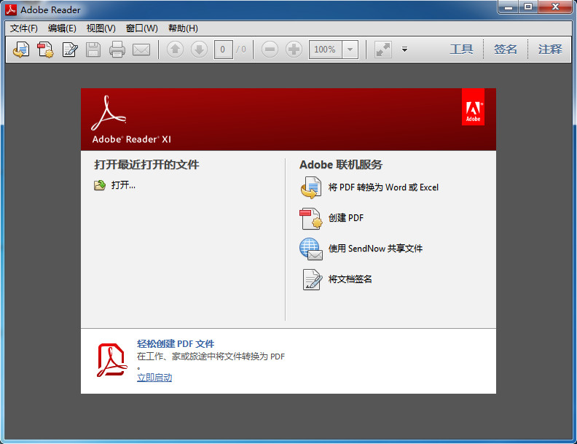Click the 轻松创建 PDF 文件 heading
Screen dimensions: 577x444
pos(176,344)
